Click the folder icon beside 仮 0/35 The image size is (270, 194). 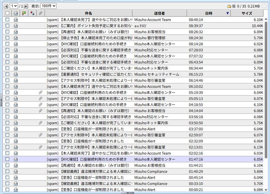[229, 6]
